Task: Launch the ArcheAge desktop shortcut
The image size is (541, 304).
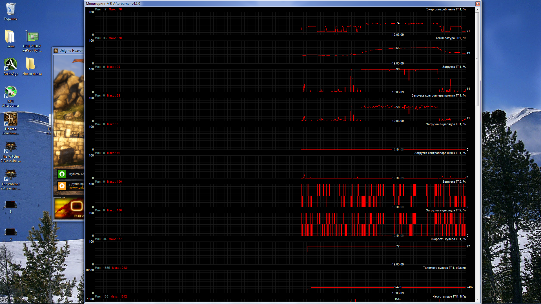Action: 10,64
